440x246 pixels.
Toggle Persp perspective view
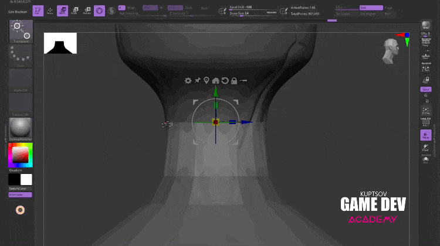[426, 42]
